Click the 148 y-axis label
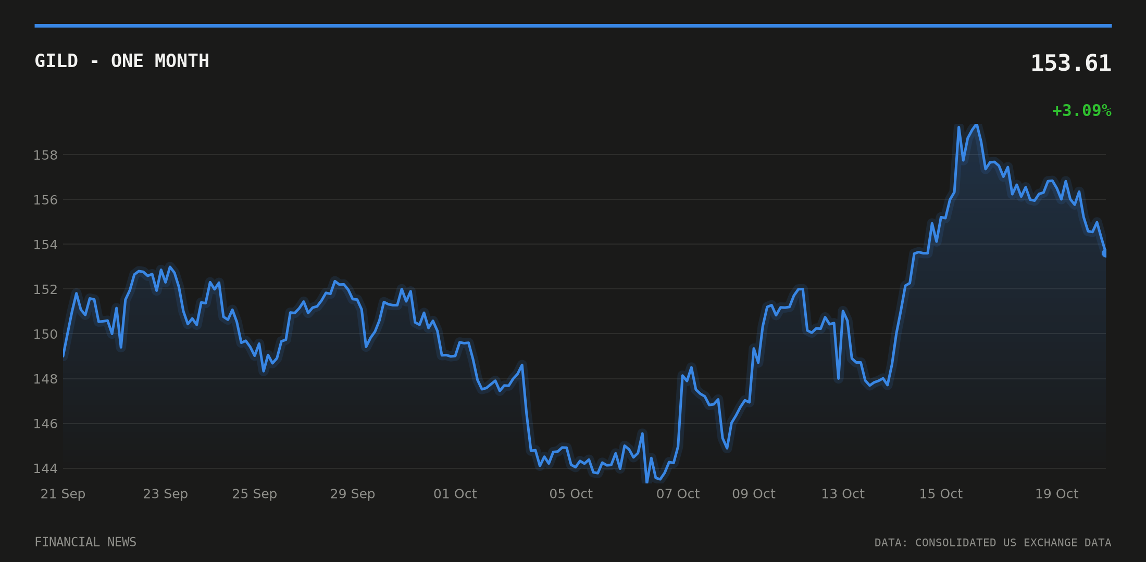1146x562 pixels. click(45, 379)
